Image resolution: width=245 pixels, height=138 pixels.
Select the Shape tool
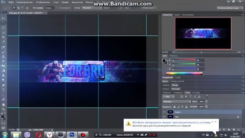pos(3,100)
